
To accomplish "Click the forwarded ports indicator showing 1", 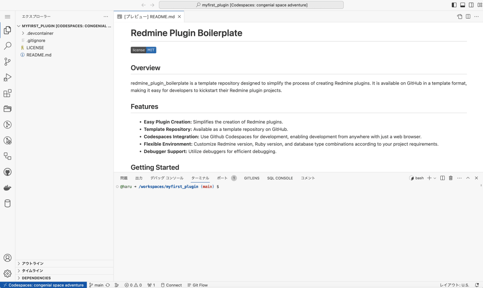I will tap(151, 285).
